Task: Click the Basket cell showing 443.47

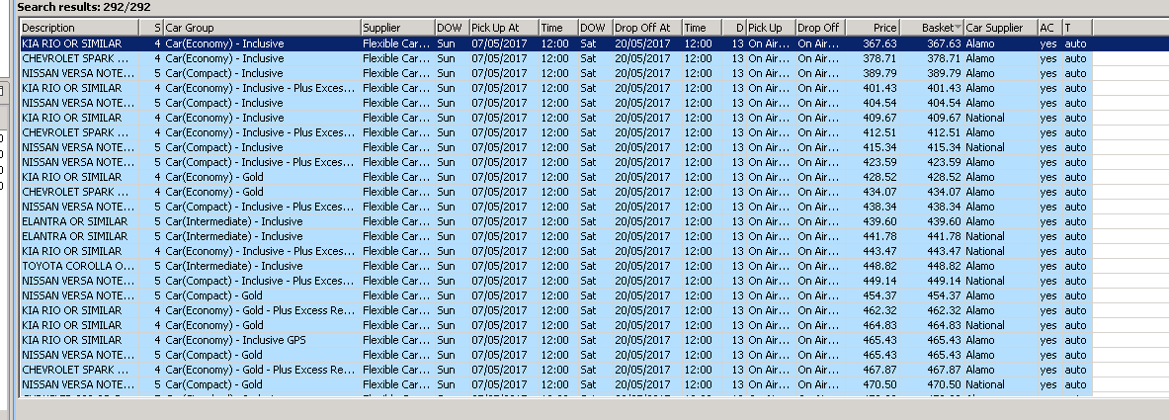Action: tap(931, 251)
